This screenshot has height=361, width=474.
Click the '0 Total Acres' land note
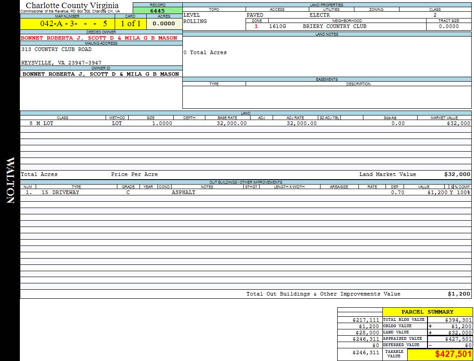(x=205, y=53)
